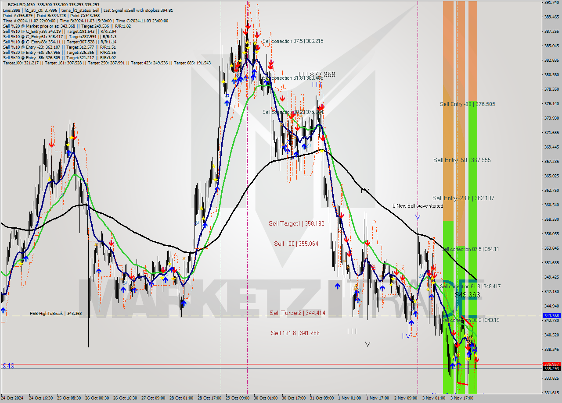Click the '3 Nov 17:00' time label
562x403 pixels.
point(462,398)
